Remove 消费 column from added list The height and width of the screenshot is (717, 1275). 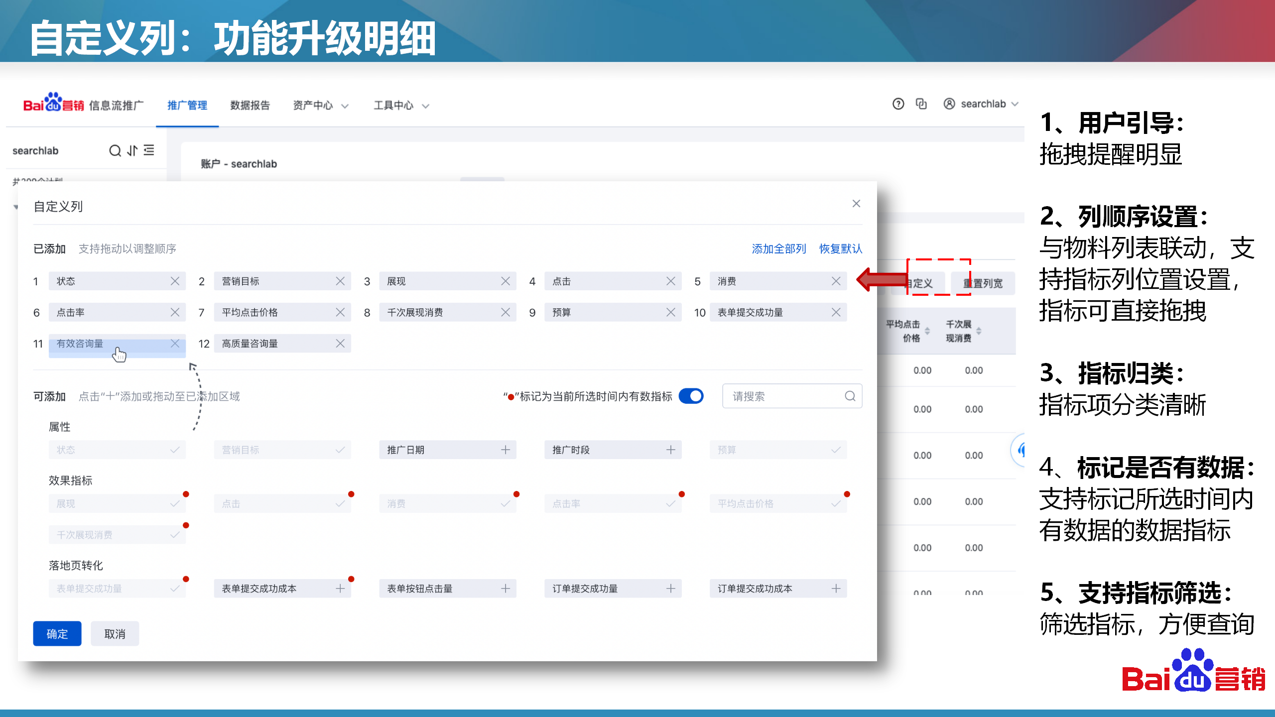(x=836, y=281)
